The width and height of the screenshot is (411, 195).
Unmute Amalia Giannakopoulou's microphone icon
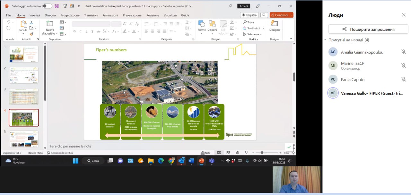point(403,52)
